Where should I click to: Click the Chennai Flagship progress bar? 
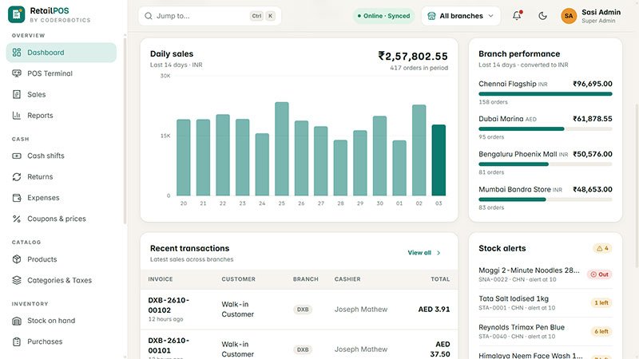pyautogui.click(x=546, y=94)
